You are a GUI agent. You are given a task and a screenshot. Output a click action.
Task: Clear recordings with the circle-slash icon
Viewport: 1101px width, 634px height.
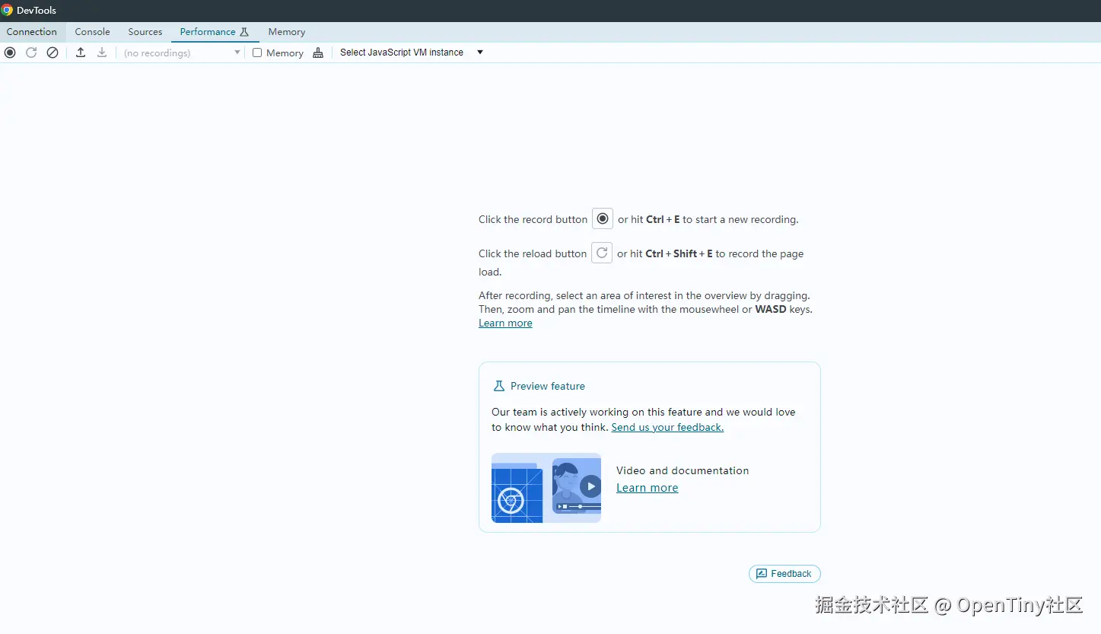coord(53,53)
